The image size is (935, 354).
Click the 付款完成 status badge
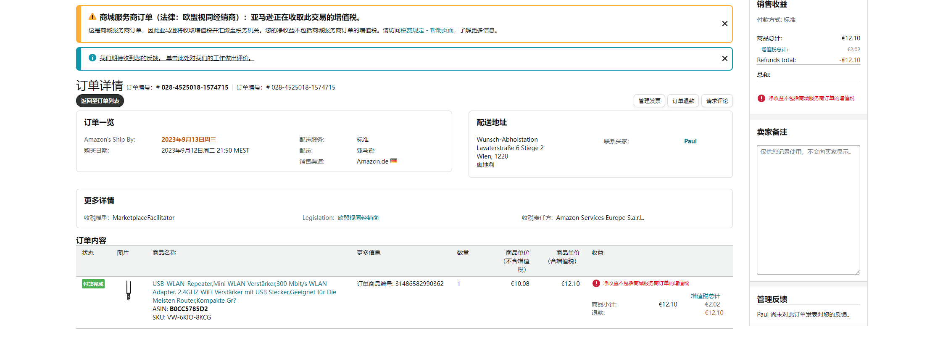[x=93, y=284]
